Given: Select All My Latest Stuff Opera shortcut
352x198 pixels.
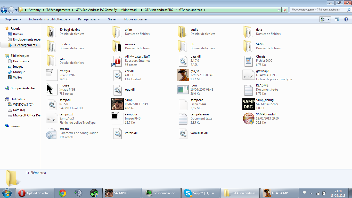Looking at the screenshot, I should point(131,61).
